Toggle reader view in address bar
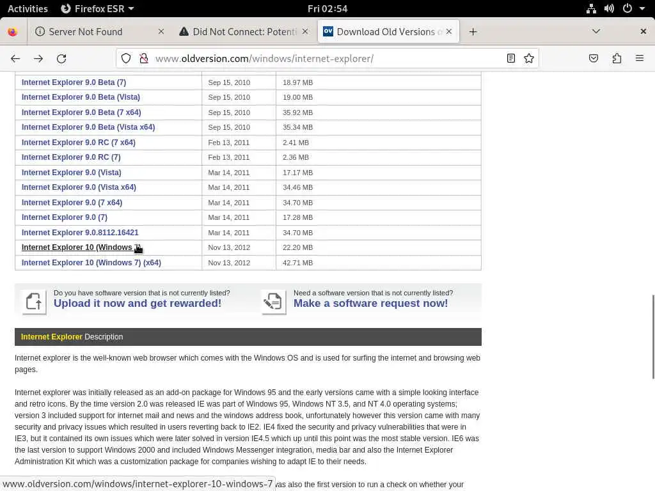655x491 pixels. tap(511, 58)
